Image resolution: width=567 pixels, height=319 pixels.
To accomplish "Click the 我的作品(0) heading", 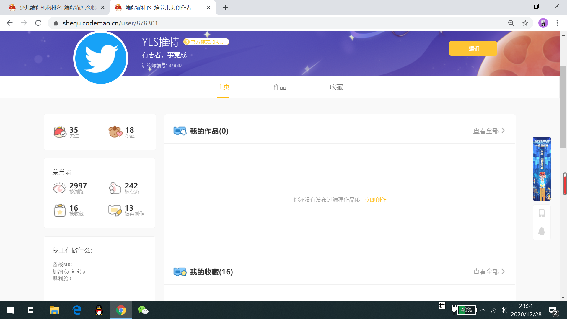I will (x=209, y=131).
